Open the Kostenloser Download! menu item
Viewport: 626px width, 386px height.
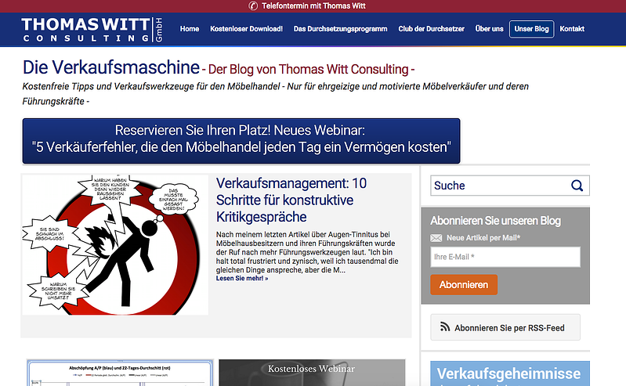click(246, 29)
